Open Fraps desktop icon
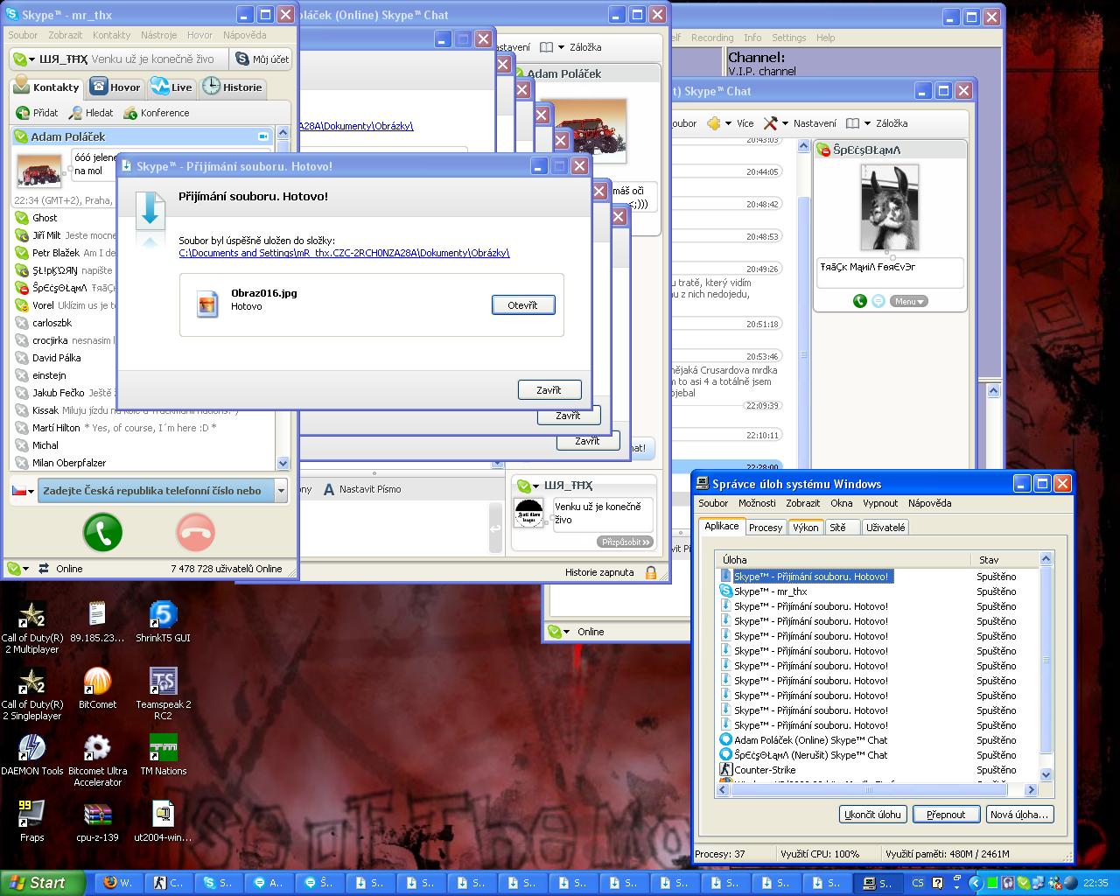 32,821
